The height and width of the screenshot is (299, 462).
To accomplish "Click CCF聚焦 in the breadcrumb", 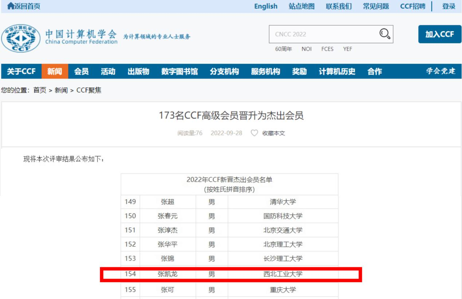I will click(x=89, y=90).
